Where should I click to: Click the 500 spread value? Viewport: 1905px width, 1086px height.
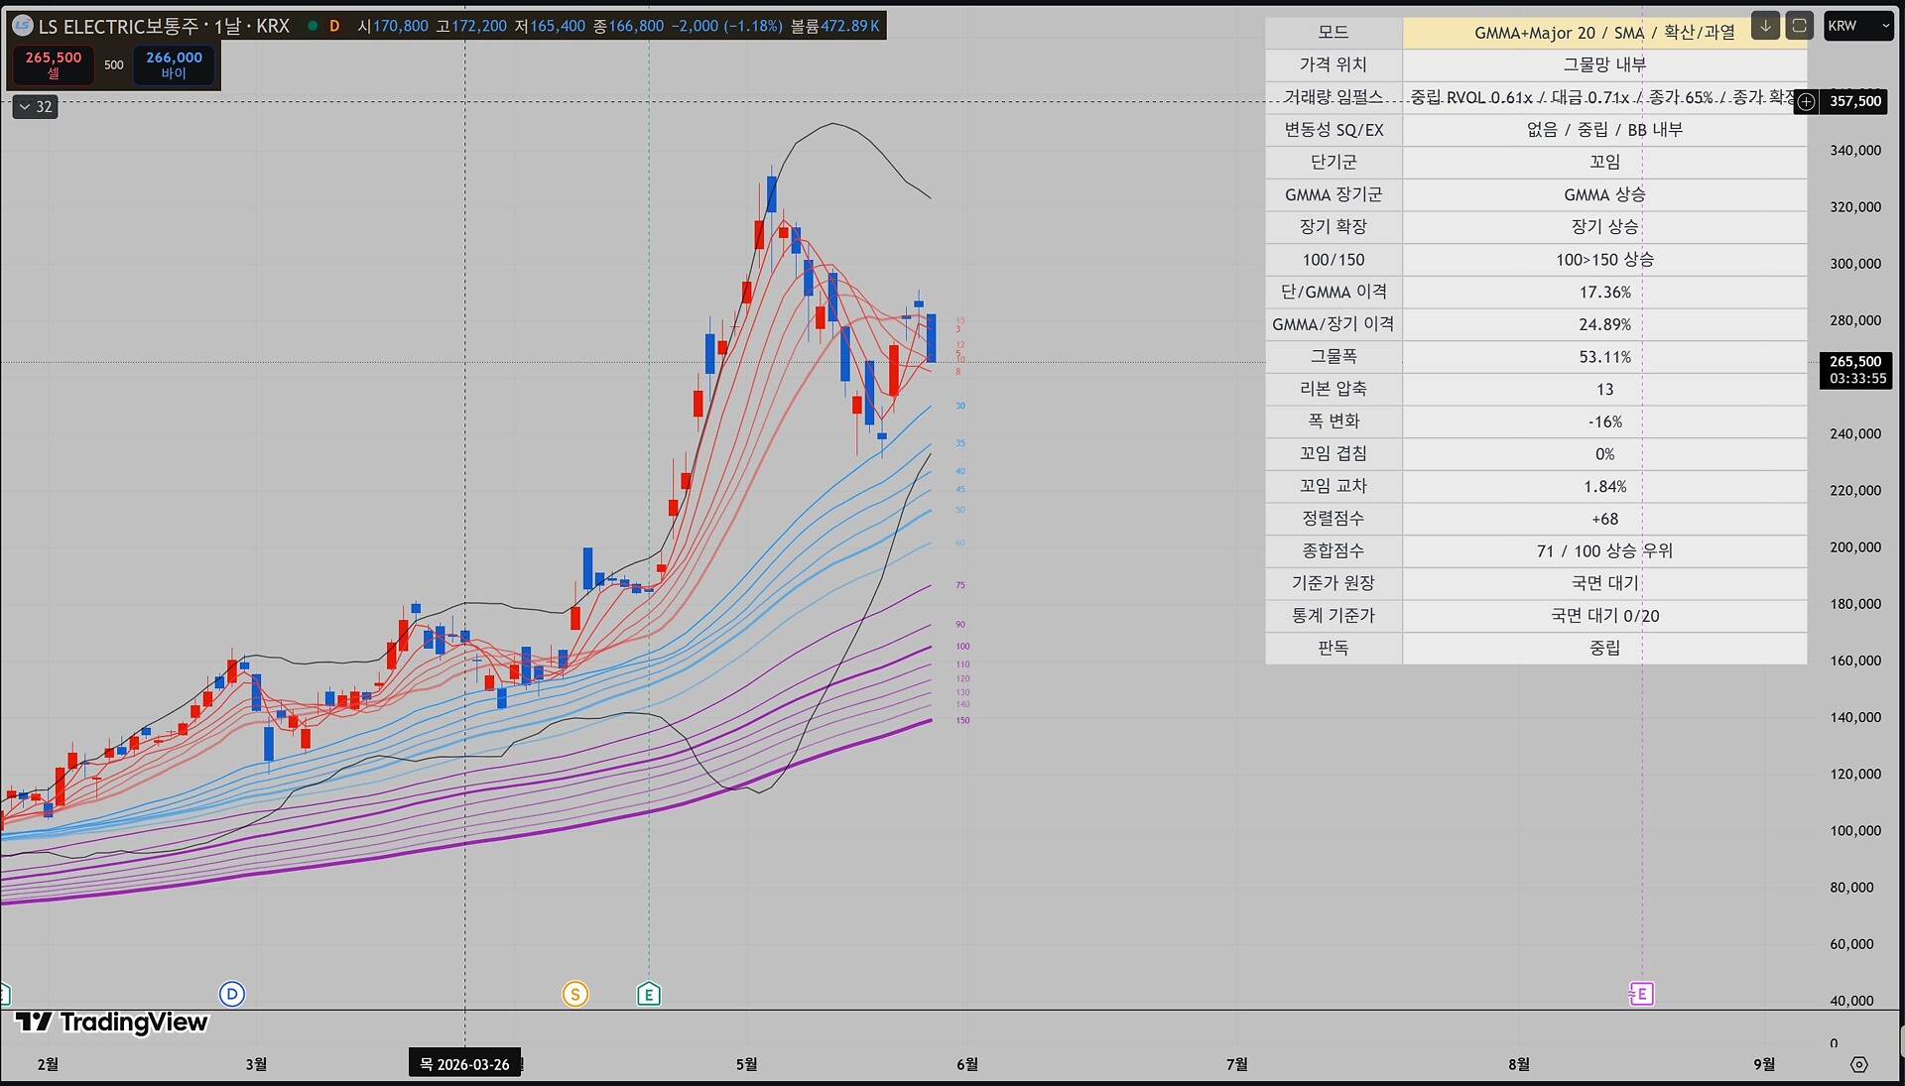(x=114, y=65)
